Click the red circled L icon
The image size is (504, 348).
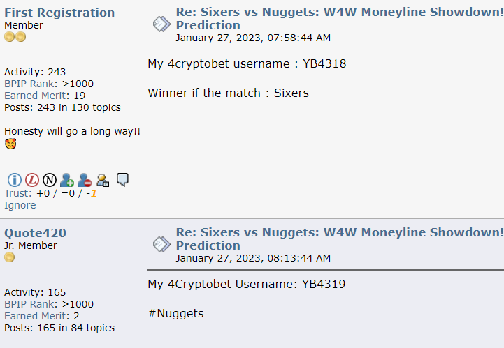click(32, 180)
